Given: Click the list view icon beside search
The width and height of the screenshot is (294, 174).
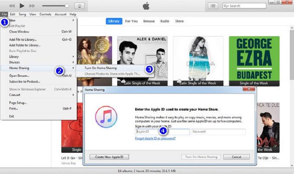Looking at the screenshot, I should (213, 6).
